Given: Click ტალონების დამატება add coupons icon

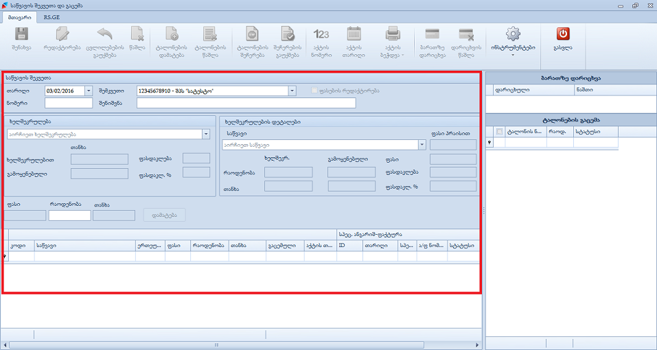Looking at the screenshot, I should pos(172,34).
